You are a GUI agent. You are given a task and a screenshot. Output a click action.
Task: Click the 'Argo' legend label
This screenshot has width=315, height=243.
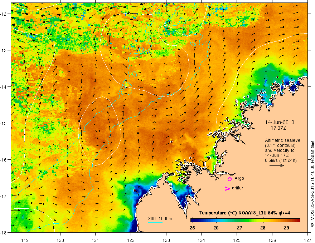[239, 178]
